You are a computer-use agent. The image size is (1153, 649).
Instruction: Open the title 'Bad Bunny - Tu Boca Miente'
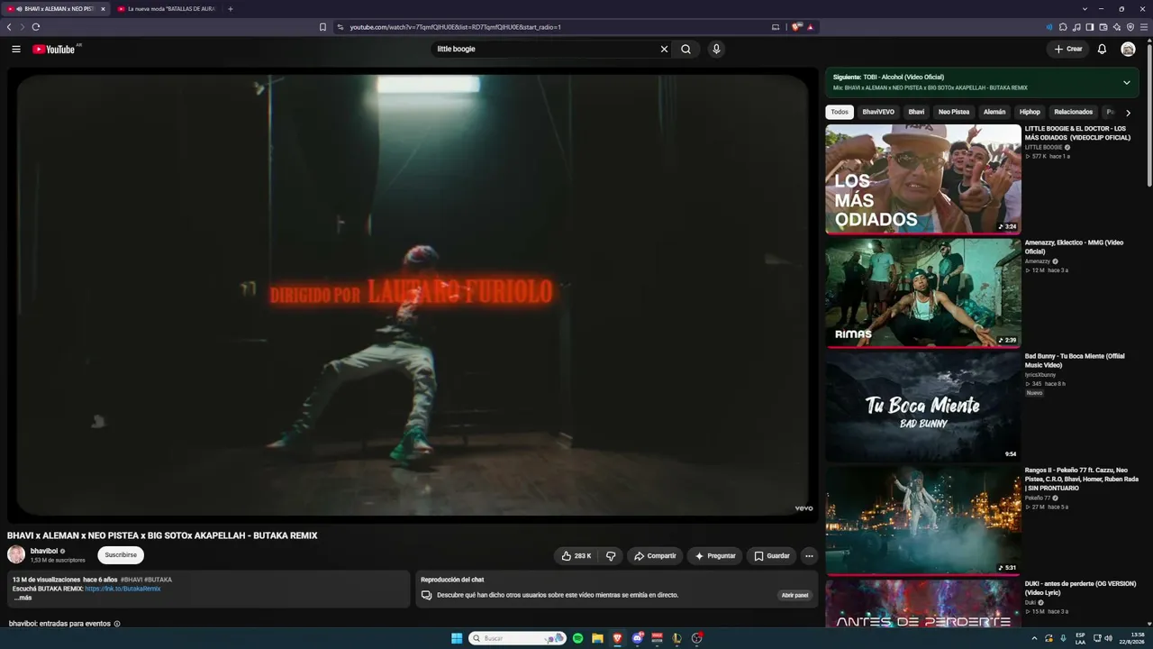(x=1075, y=361)
